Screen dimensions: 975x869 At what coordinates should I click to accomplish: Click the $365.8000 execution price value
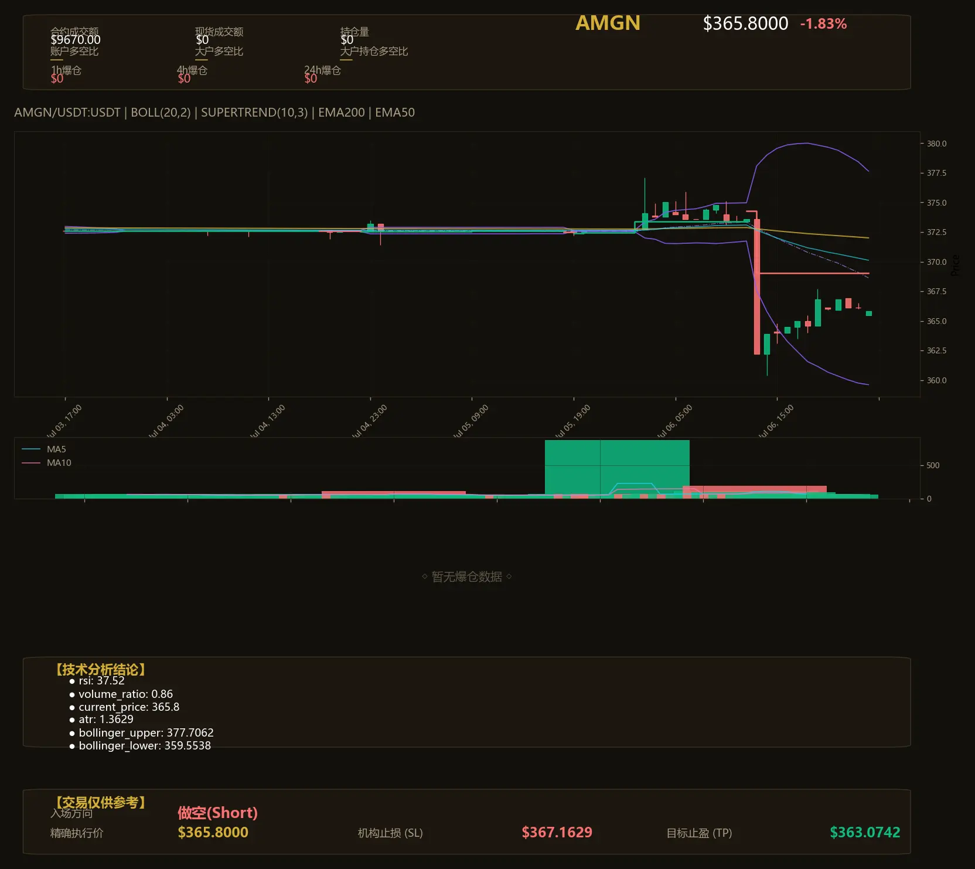pos(213,832)
